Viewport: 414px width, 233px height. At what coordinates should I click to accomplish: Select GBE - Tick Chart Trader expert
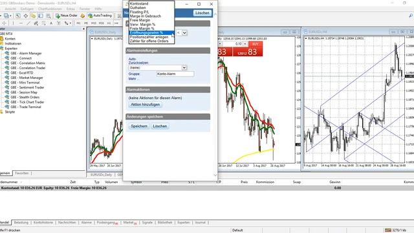[x=27, y=102]
